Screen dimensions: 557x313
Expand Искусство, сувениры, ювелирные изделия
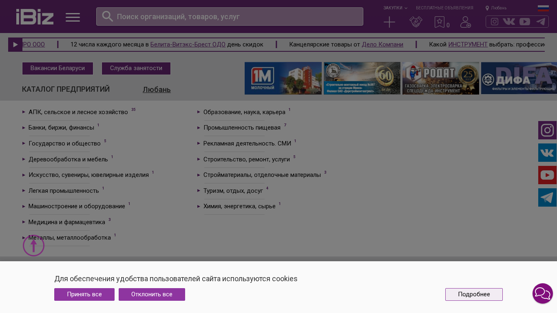click(88, 175)
